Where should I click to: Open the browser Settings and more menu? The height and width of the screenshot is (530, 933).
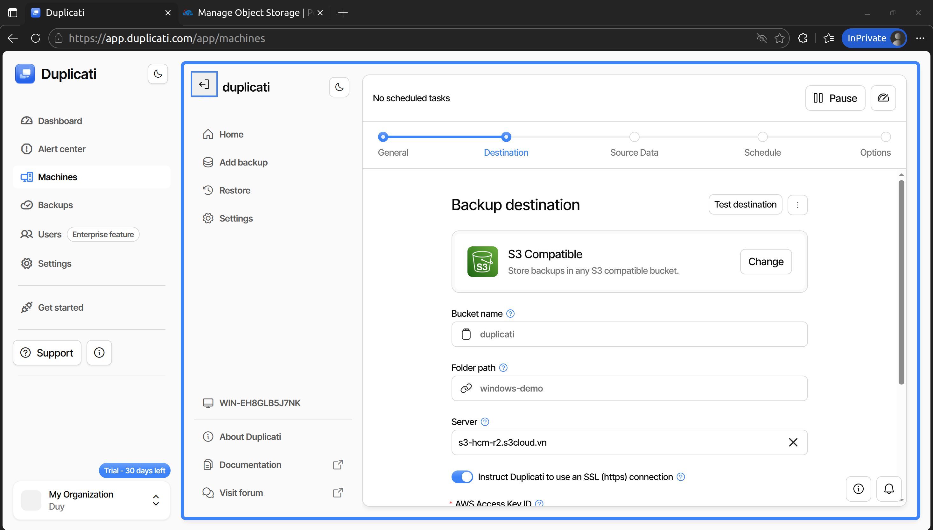[x=920, y=38]
